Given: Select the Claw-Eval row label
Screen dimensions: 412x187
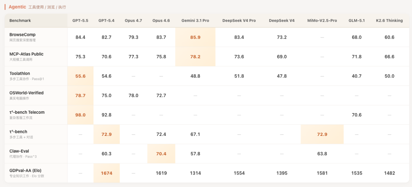Looking at the screenshot, I should [x=19, y=151].
